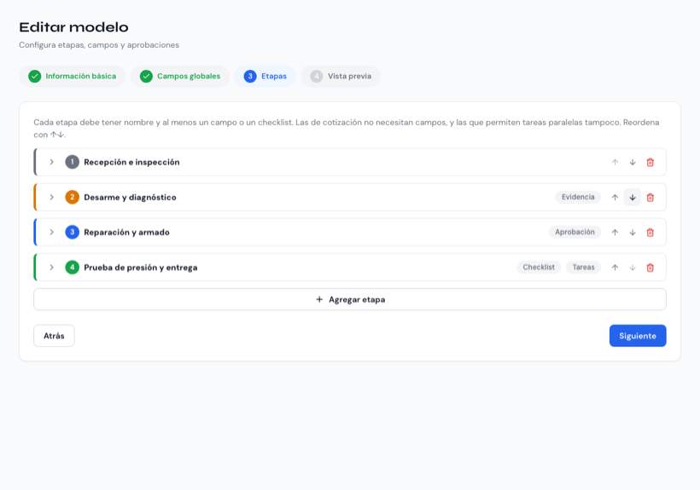Delete the Desarme y diagnóstico stage

(650, 198)
